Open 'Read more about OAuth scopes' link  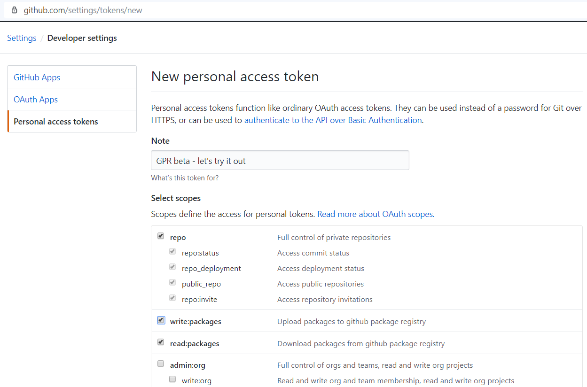pyautogui.click(x=376, y=214)
